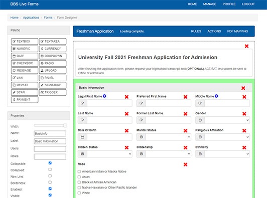Toggle the Visible property checkbox
Screen dimensions: 267x198
(x=50, y=195)
